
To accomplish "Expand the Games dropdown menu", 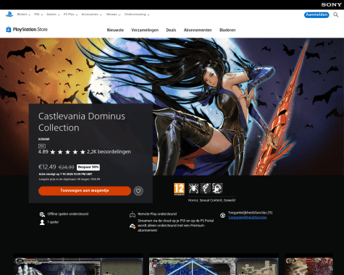I will (x=53, y=14).
